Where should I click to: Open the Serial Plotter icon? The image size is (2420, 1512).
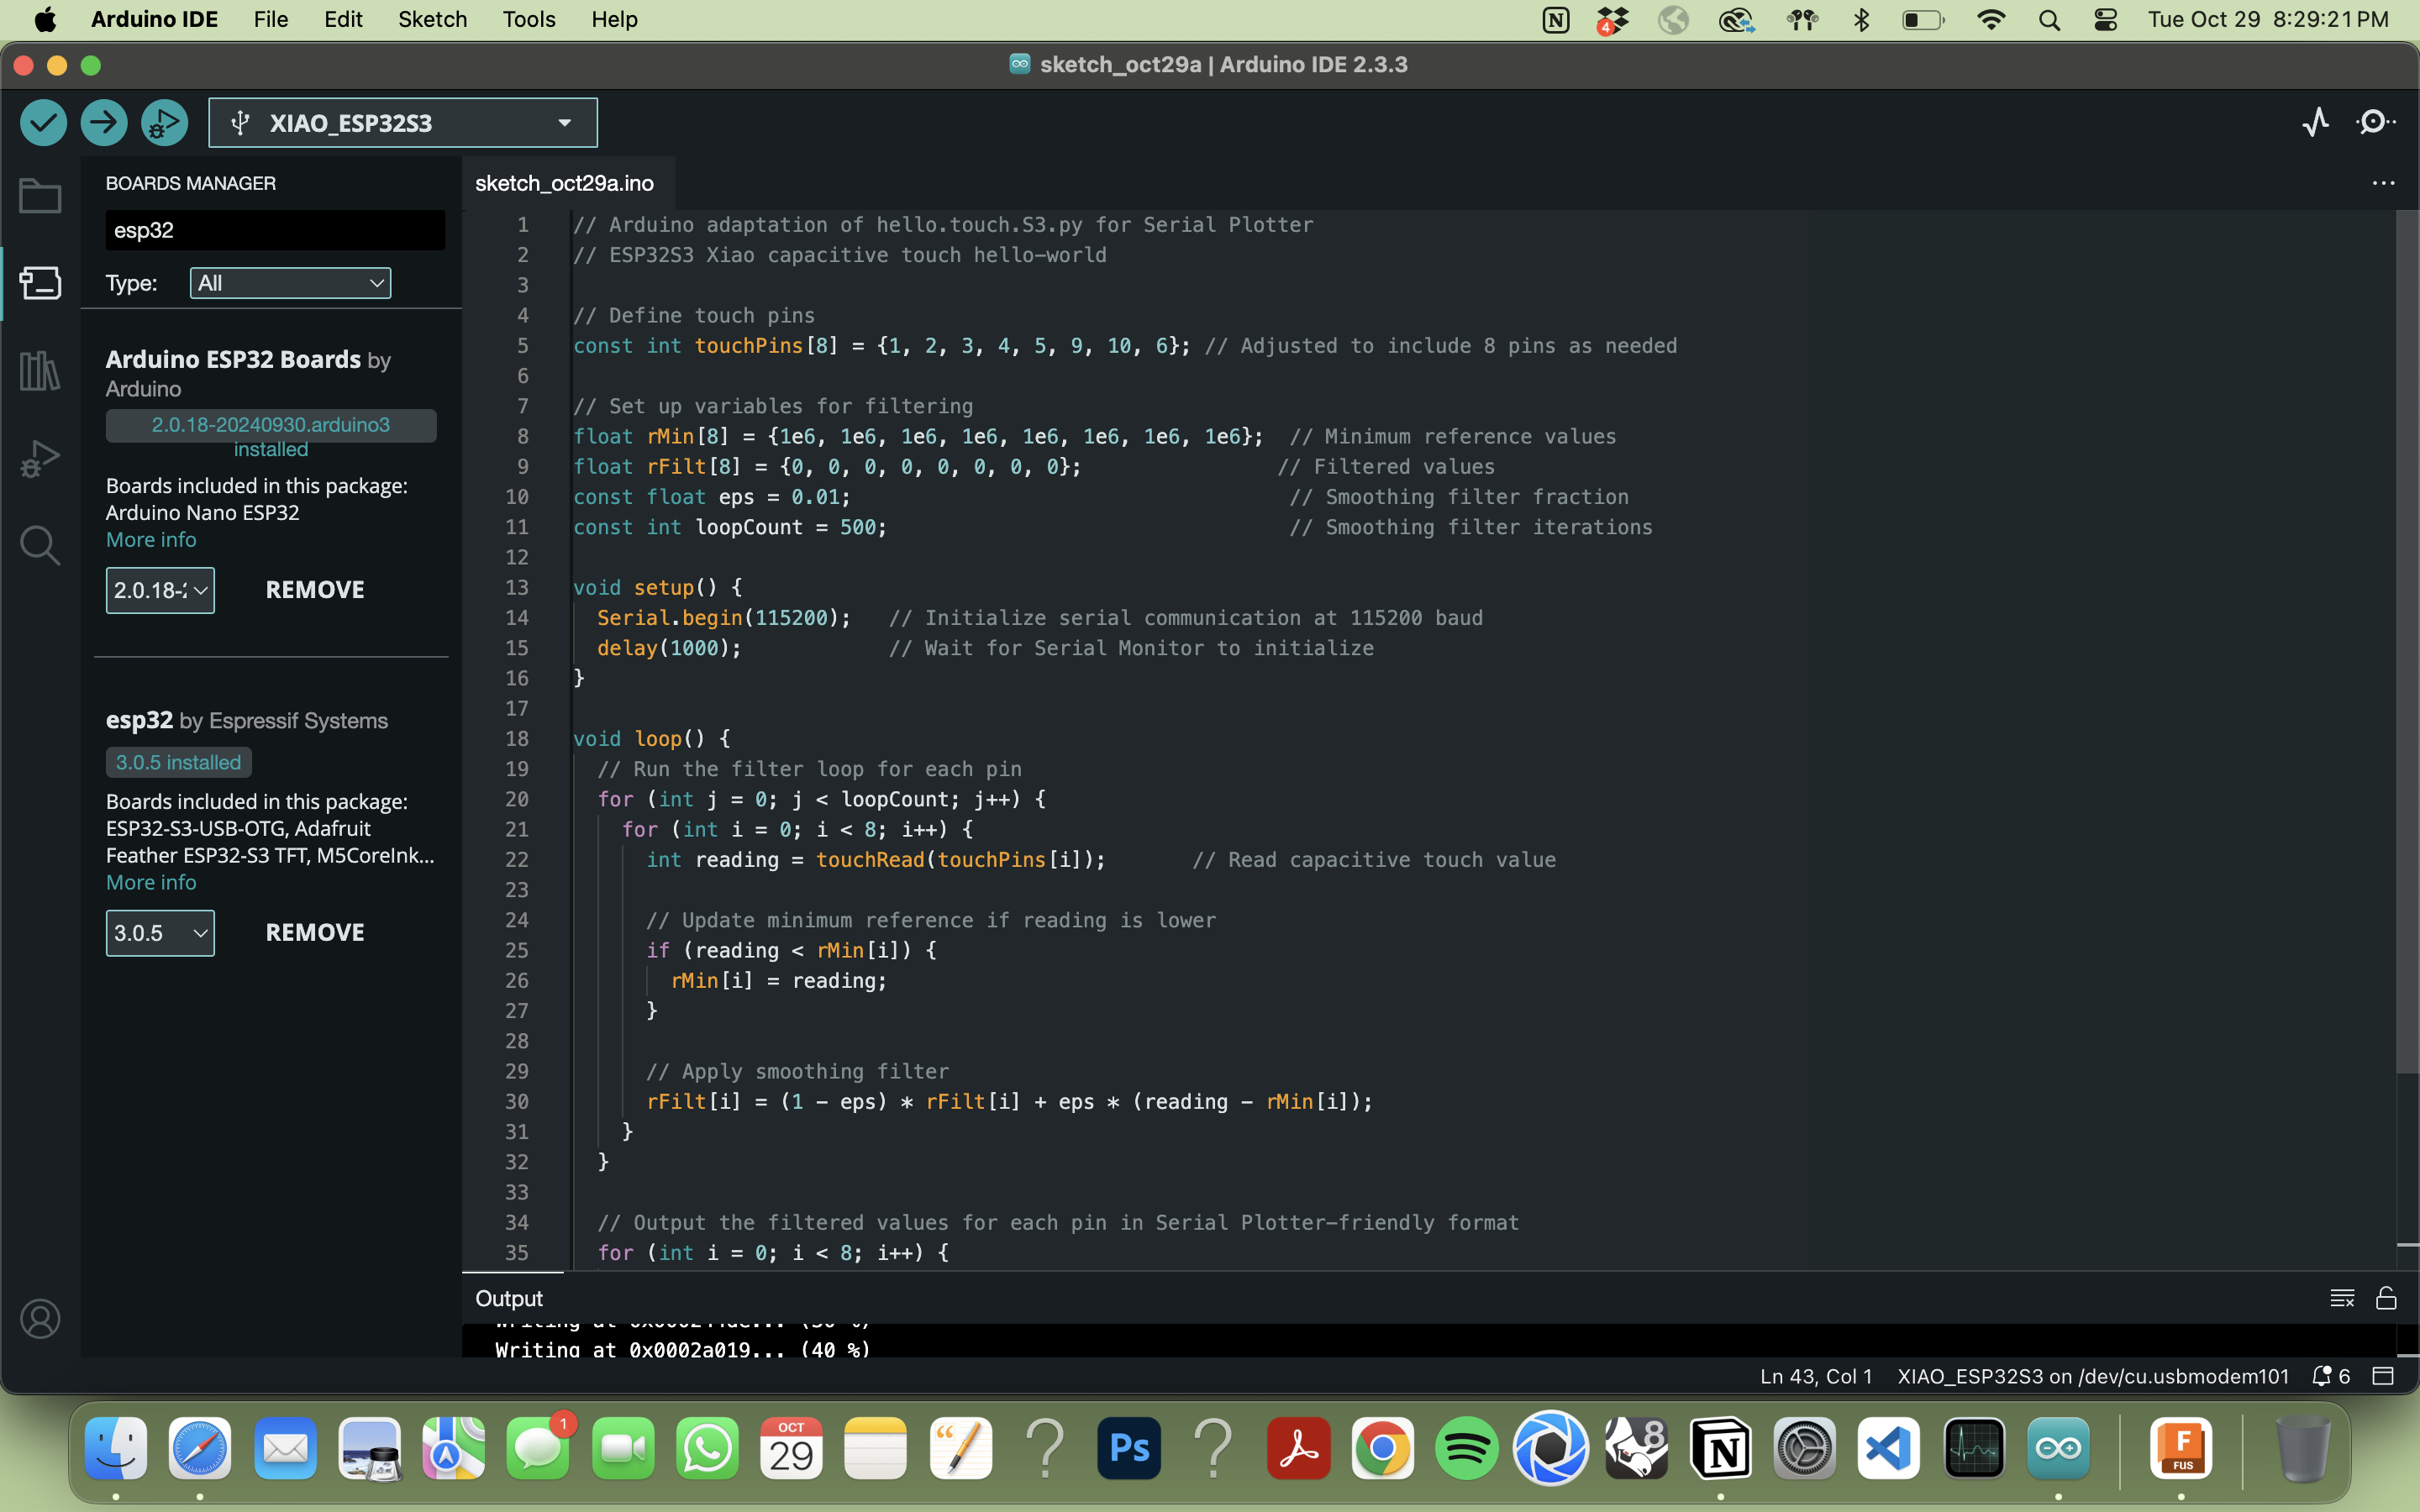coord(2316,123)
